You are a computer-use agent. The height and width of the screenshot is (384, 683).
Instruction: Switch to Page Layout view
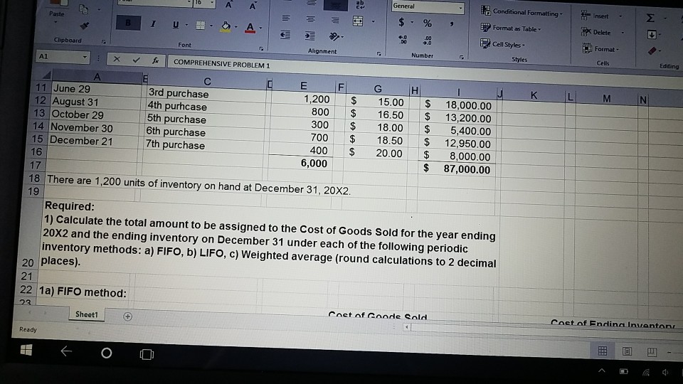(x=627, y=351)
